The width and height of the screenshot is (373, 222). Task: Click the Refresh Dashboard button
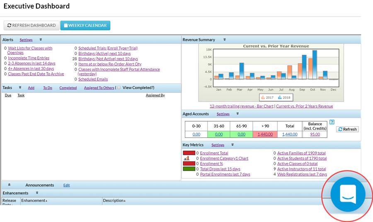(31, 25)
